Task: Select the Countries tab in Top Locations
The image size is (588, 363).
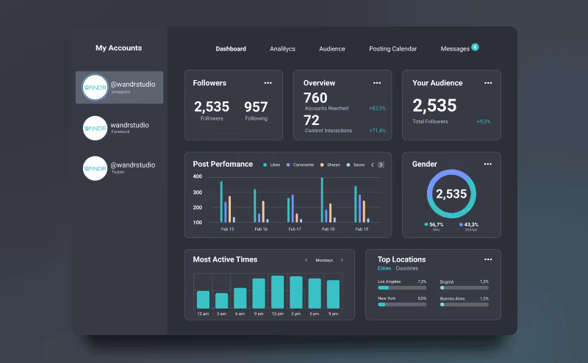Action: point(407,268)
